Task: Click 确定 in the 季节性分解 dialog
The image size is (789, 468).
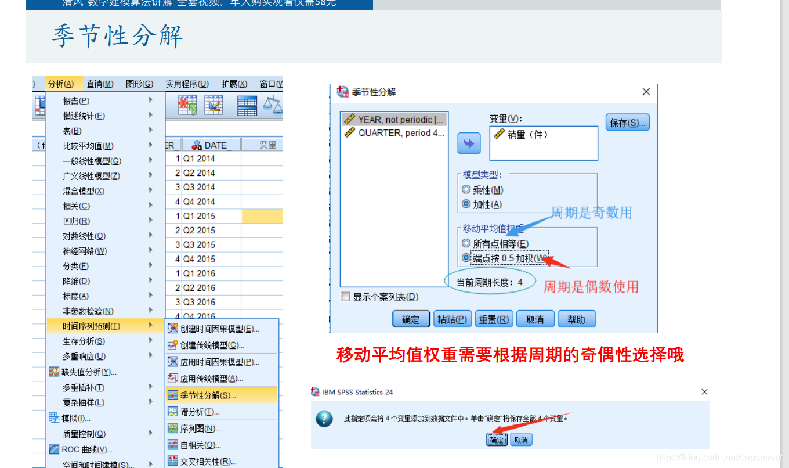Action: [411, 319]
